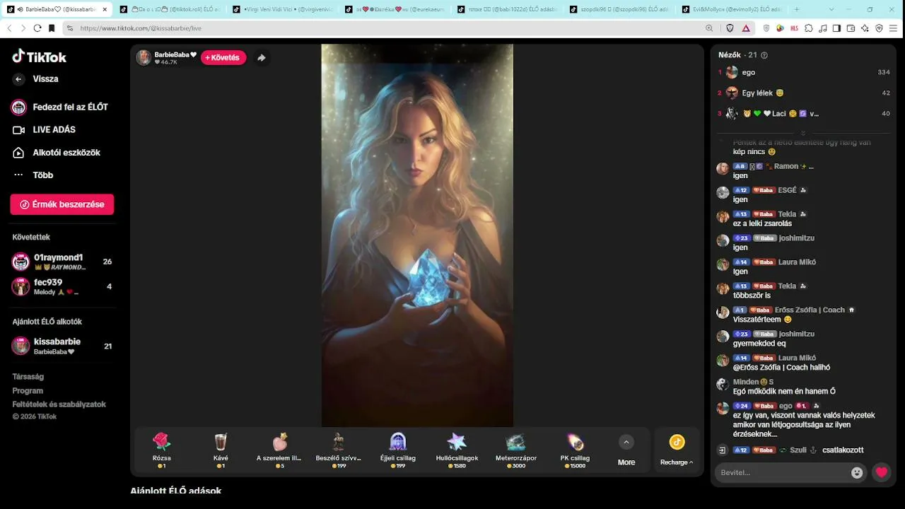Close the BarbieBaba tab
905x509 pixels.
point(104,9)
